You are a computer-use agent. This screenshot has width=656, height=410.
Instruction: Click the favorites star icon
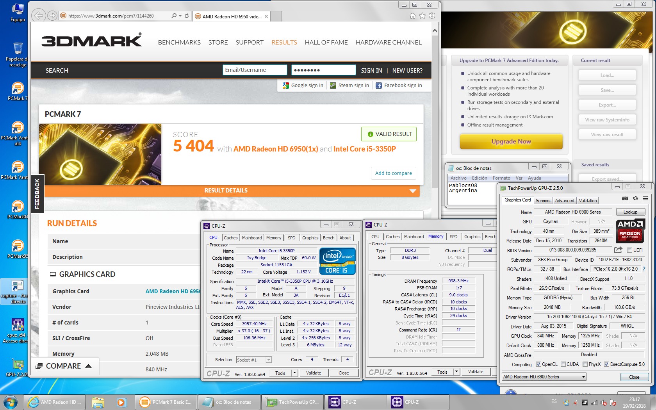[x=422, y=16]
